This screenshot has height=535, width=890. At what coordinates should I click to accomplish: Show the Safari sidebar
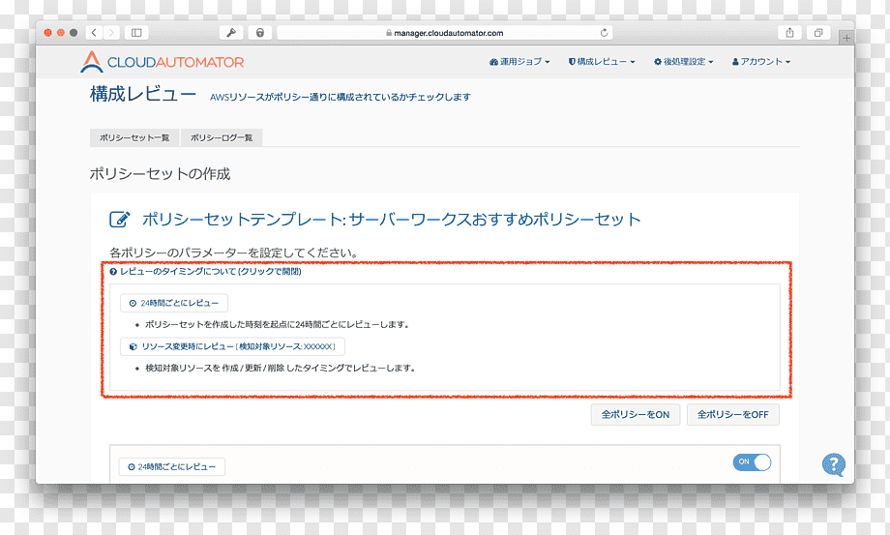136,33
